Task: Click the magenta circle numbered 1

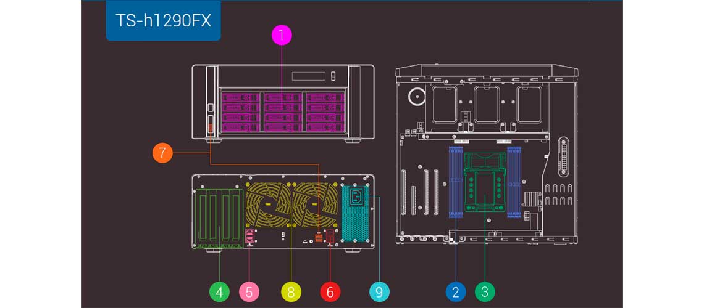Action: 282,35
